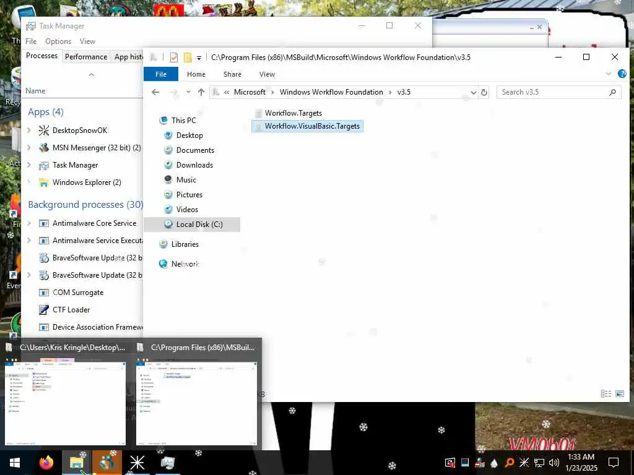The height and width of the screenshot is (475, 634).
Task: Expand the Task Manager app entry
Action: point(28,165)
